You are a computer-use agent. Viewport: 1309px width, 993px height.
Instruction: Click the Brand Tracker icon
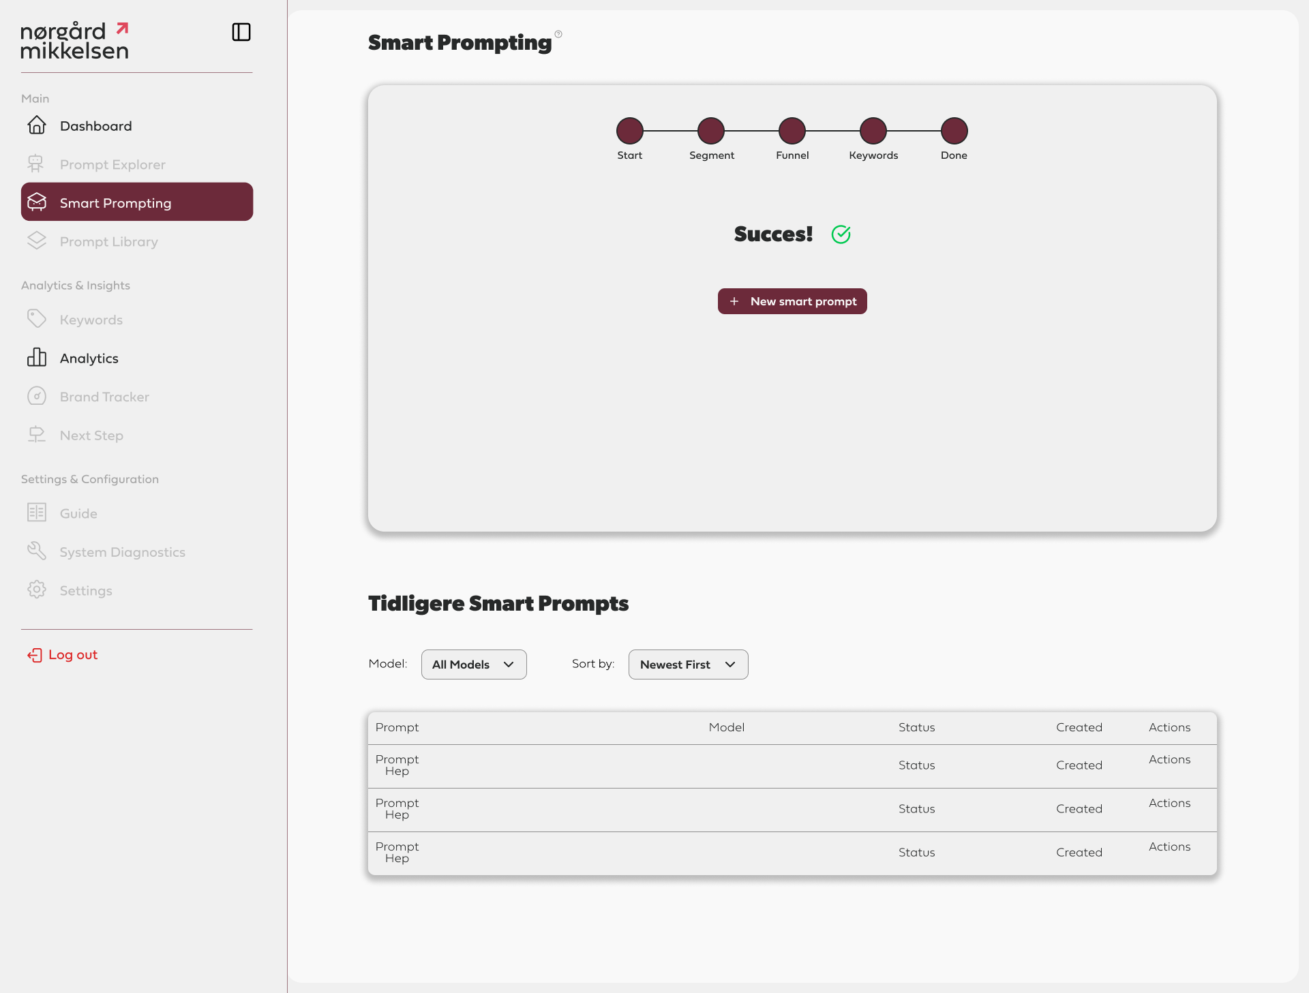37,396
